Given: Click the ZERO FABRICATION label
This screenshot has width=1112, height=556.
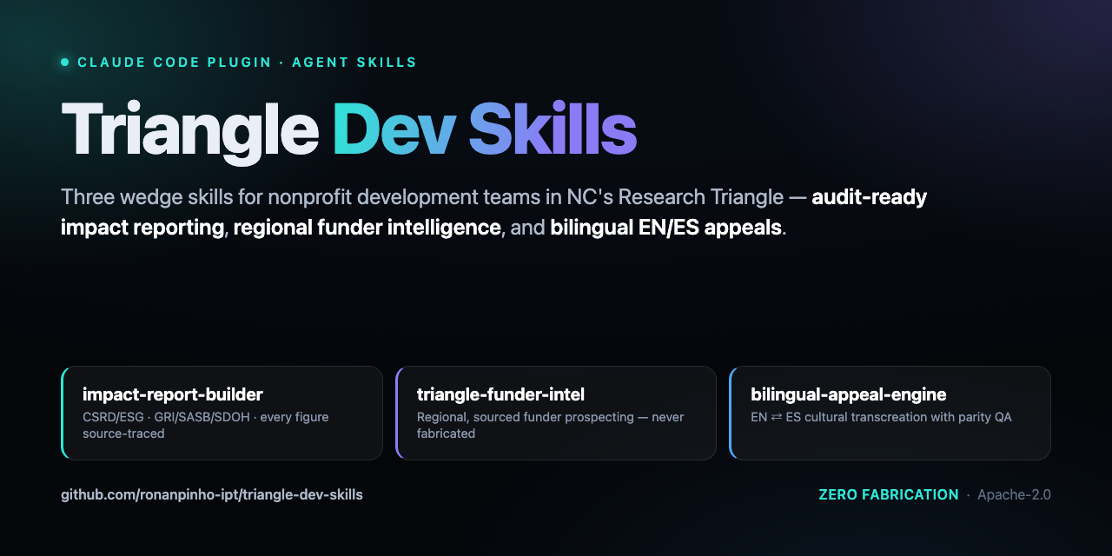Looking at the screenshot, I should click(889, 494).
